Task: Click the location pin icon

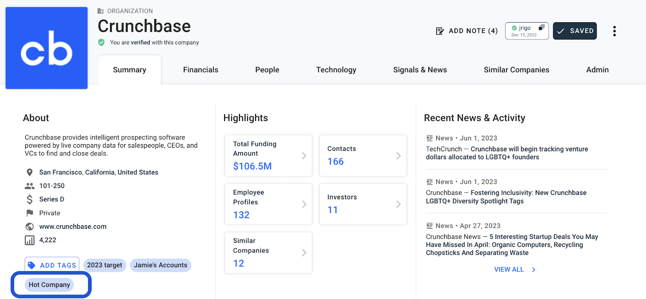Action: click(x=29, y=172)
